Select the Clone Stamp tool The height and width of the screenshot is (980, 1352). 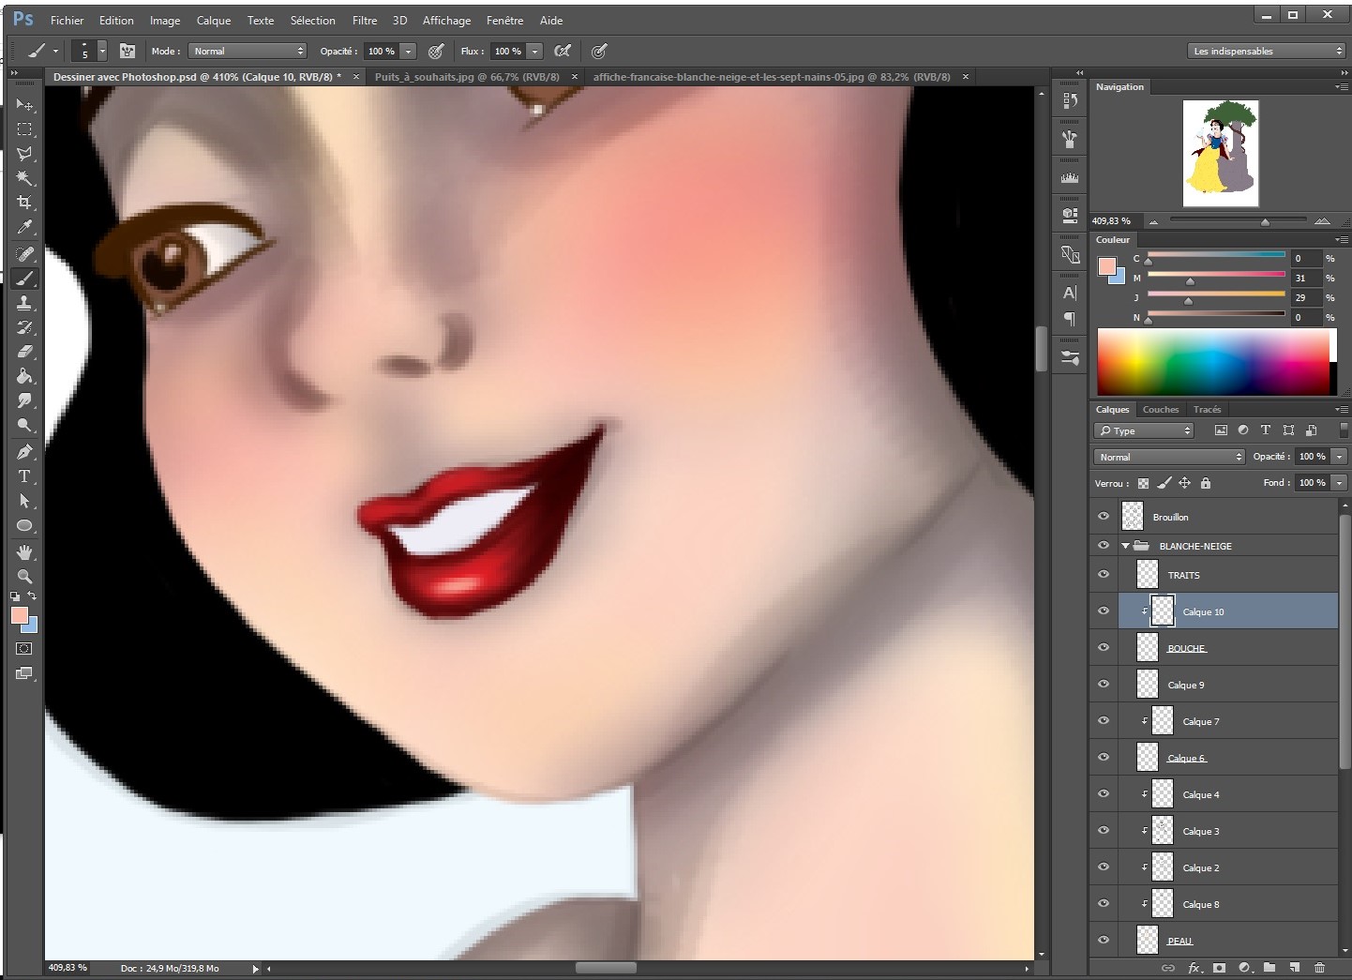25,302
